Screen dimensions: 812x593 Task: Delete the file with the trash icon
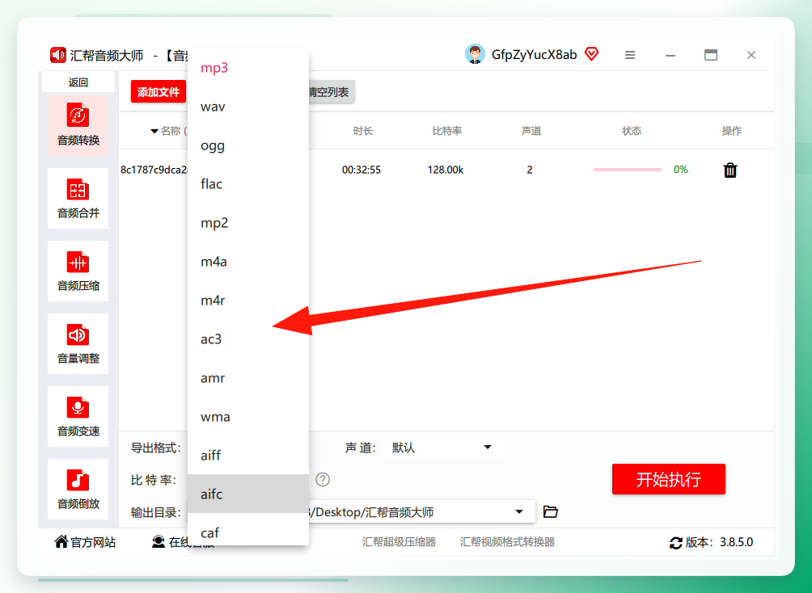pyautogui.click(x=730, y=170)
